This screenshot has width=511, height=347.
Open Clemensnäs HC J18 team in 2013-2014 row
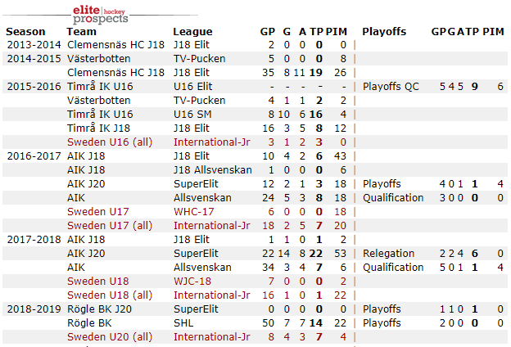click(104, 44)
